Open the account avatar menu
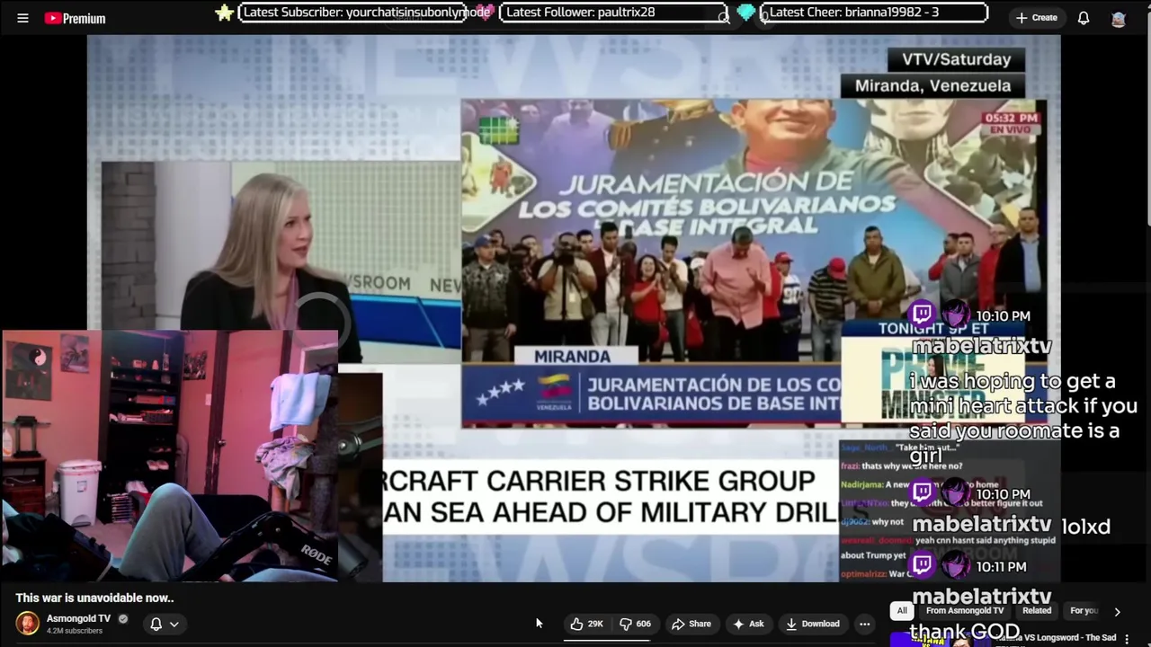 [x=1119, y=18]
